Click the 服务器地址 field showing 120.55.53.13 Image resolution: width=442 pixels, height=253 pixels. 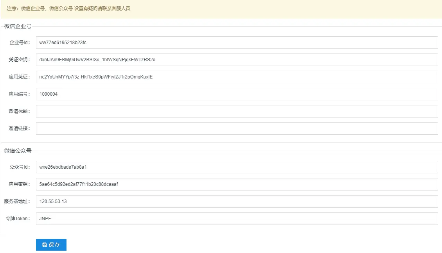237,201
